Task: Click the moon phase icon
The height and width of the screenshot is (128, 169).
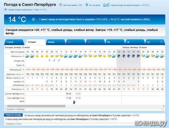Action: point(74,102)
